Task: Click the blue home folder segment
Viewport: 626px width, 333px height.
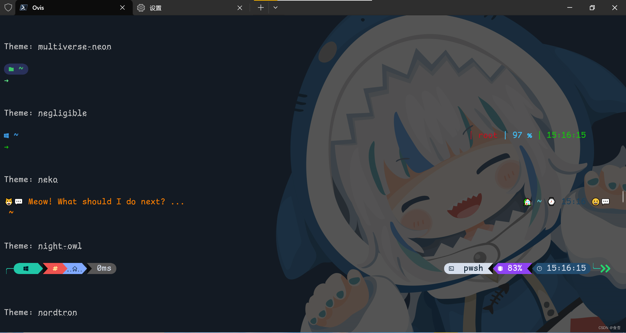Action: 75,268
